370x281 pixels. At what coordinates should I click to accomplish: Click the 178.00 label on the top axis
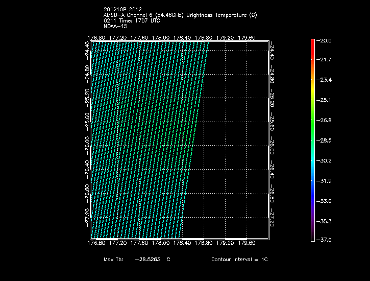161,37
